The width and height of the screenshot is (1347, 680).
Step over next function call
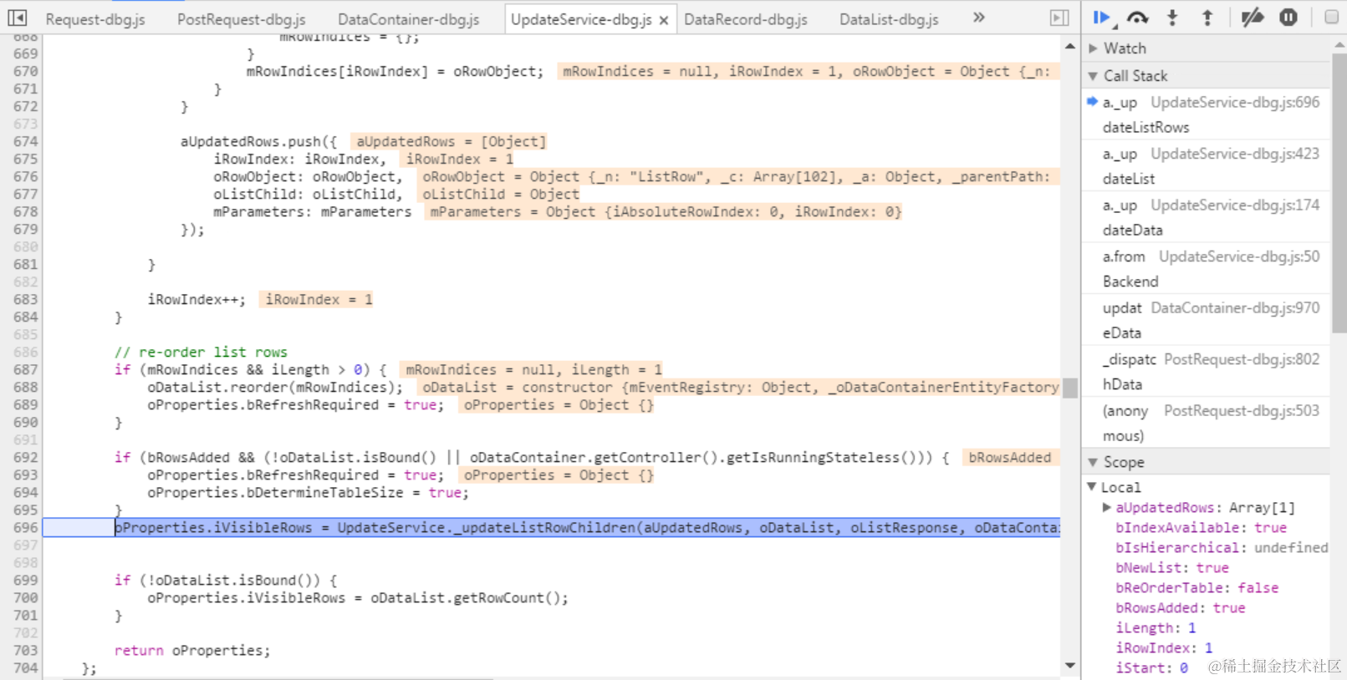(1138, 18)
